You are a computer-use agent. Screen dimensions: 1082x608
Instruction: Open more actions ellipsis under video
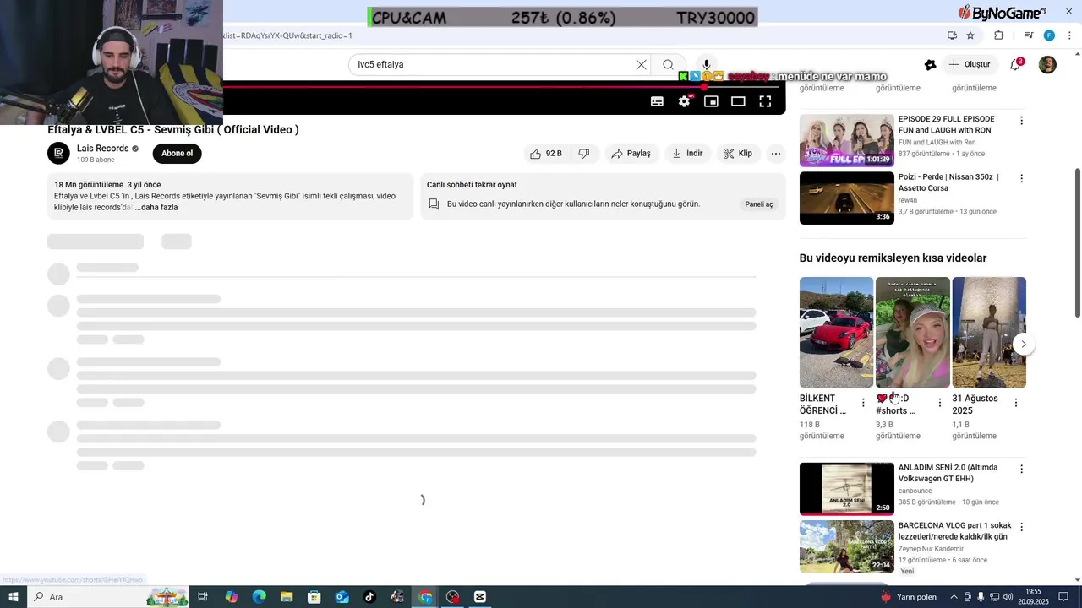[775, 154]
